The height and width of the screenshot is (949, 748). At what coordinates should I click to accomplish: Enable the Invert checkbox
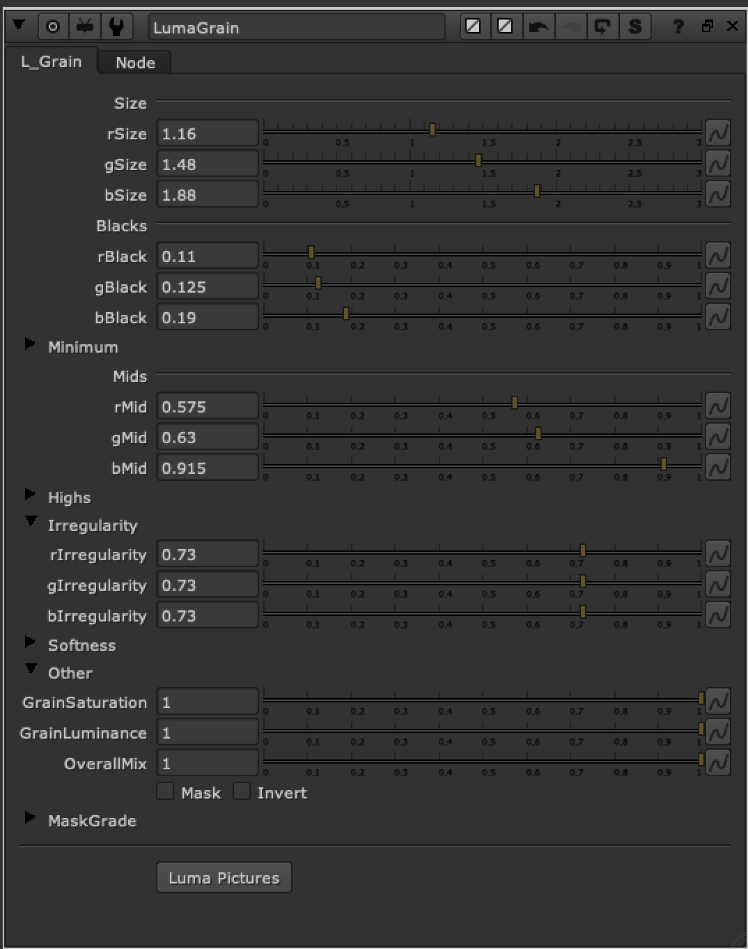coord(242,792)
